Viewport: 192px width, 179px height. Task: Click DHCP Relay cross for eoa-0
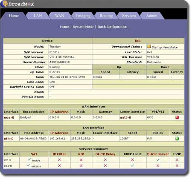tap(105, 165)
